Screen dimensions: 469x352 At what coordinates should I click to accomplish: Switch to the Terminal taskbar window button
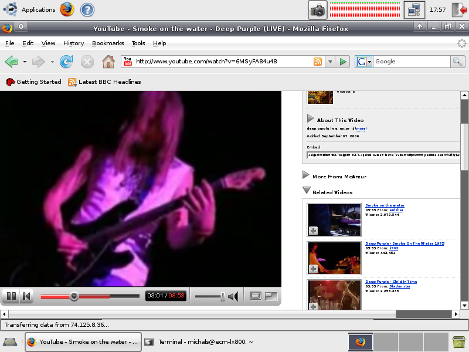[199, 342]
